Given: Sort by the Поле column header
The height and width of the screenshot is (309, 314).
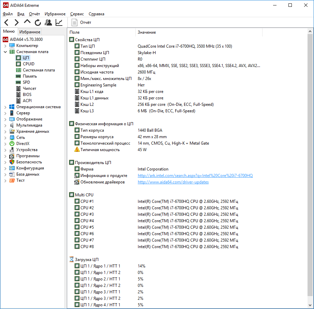Looking at the screenshot, I should [x=102, y=32].
